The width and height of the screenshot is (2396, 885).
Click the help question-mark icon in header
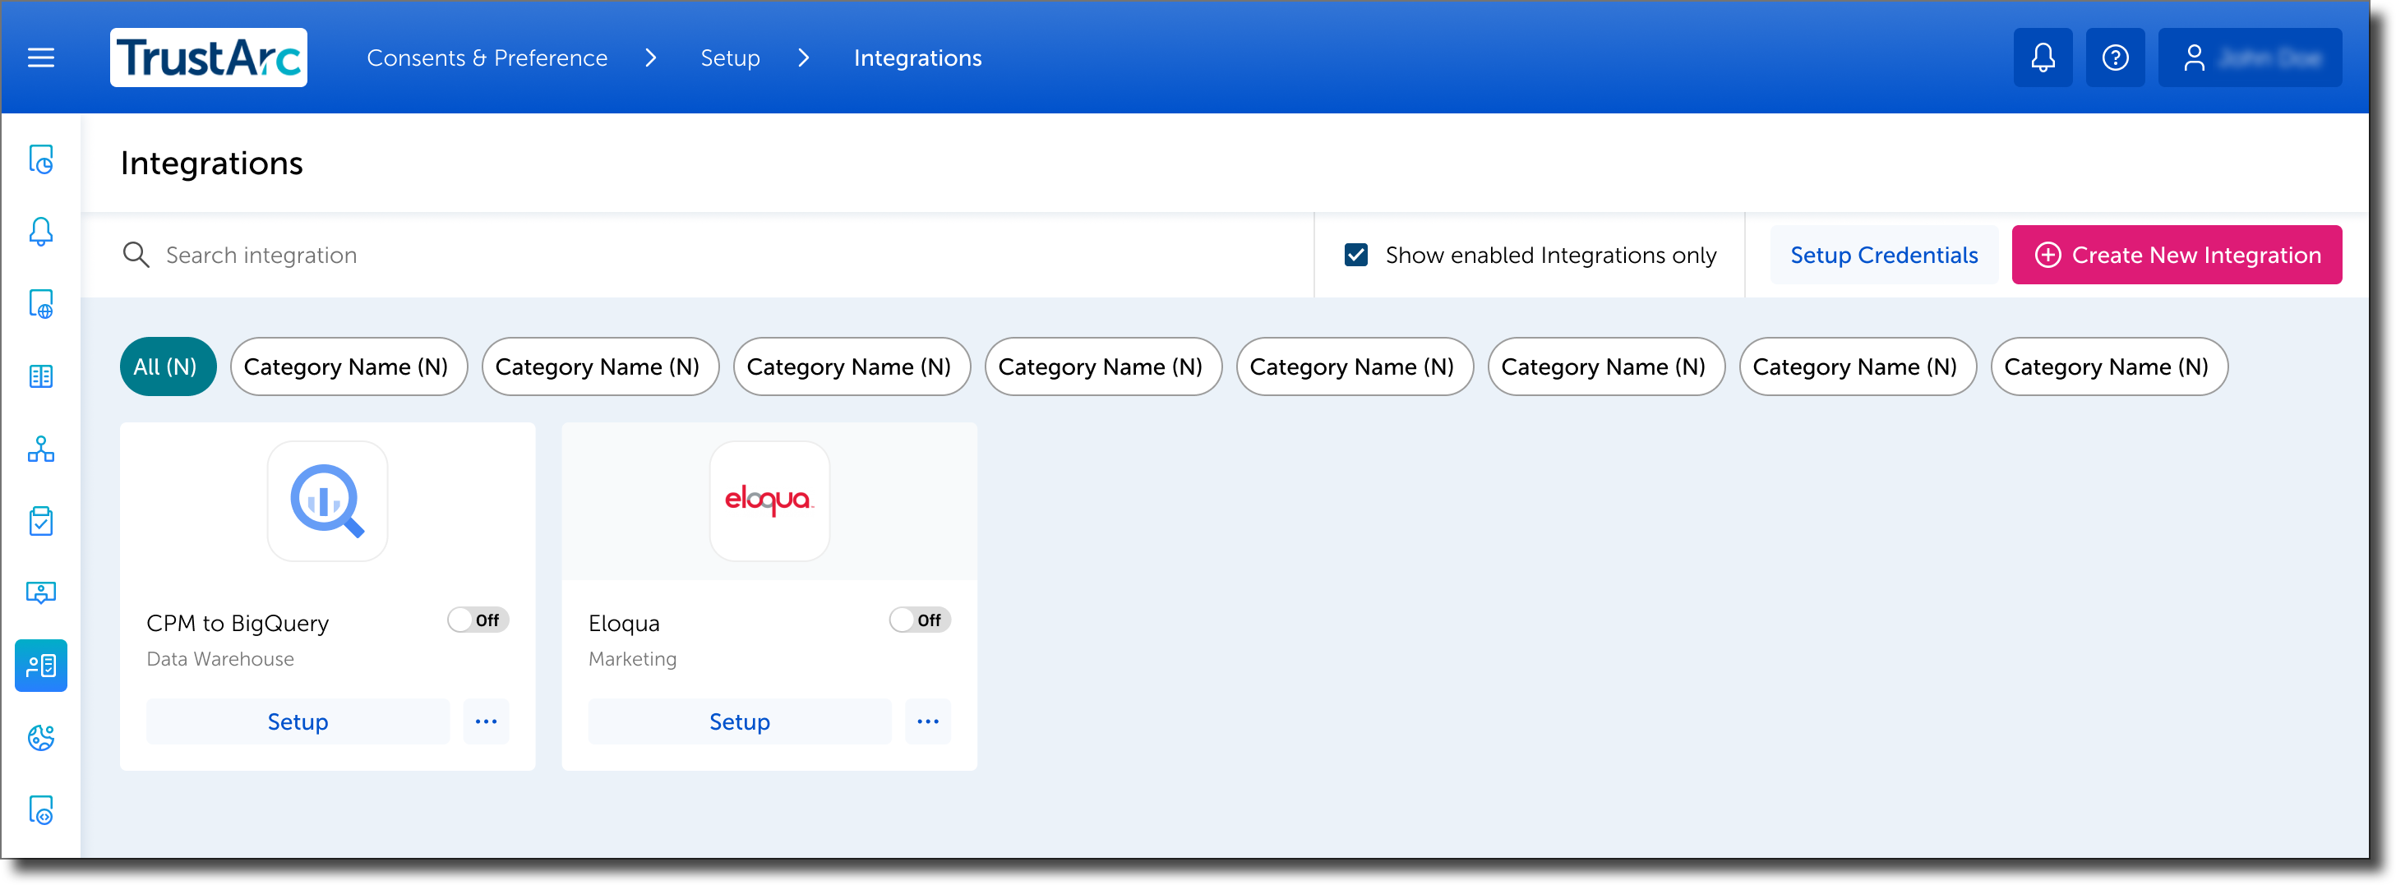click(x=2115, y=57)
